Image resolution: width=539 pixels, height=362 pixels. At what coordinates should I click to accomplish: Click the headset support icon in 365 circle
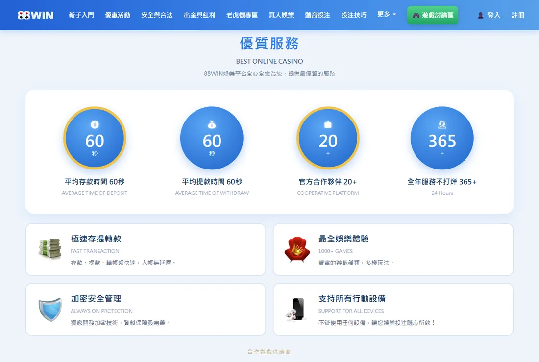[x=442, y=124]
